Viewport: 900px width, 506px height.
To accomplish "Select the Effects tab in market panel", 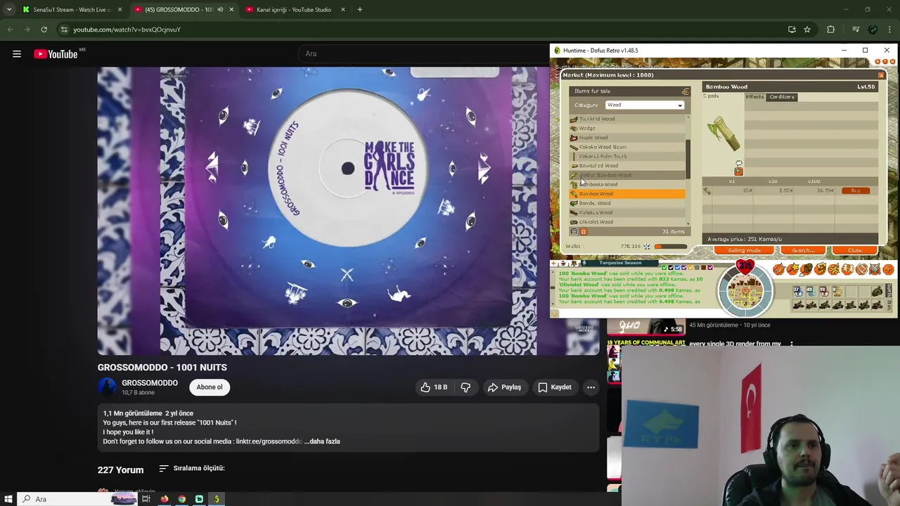I will click(754, 97).
